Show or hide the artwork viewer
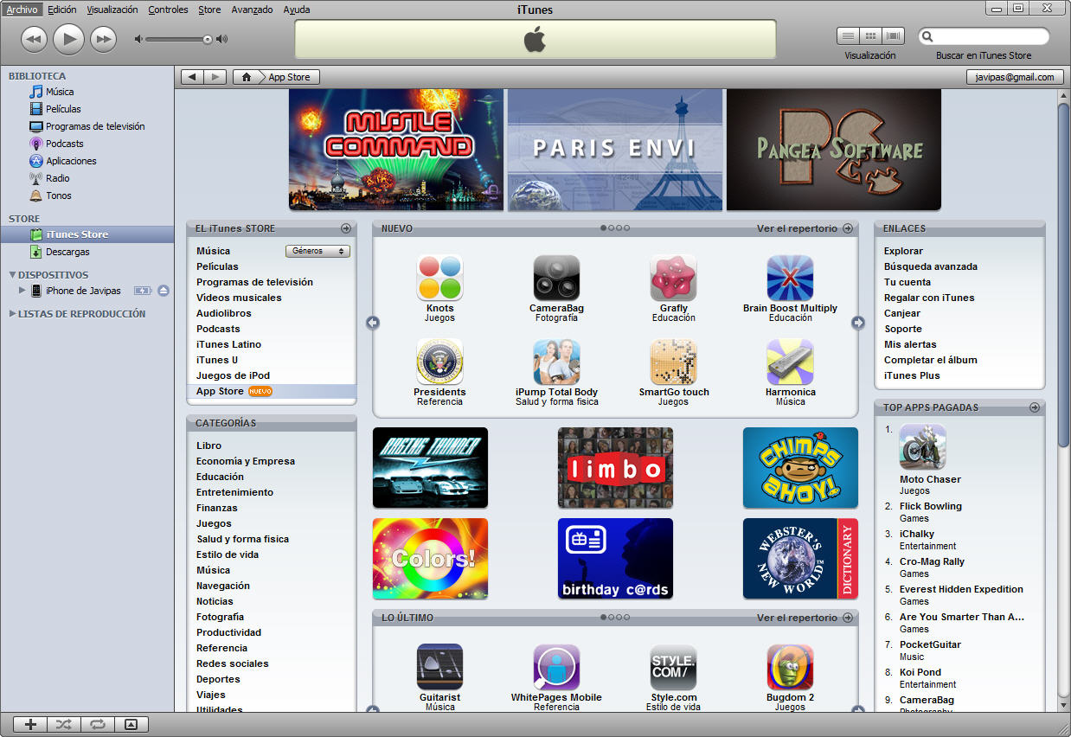Image resolution: width=1071 pixels, height=737 pixels. pos(131,725)
